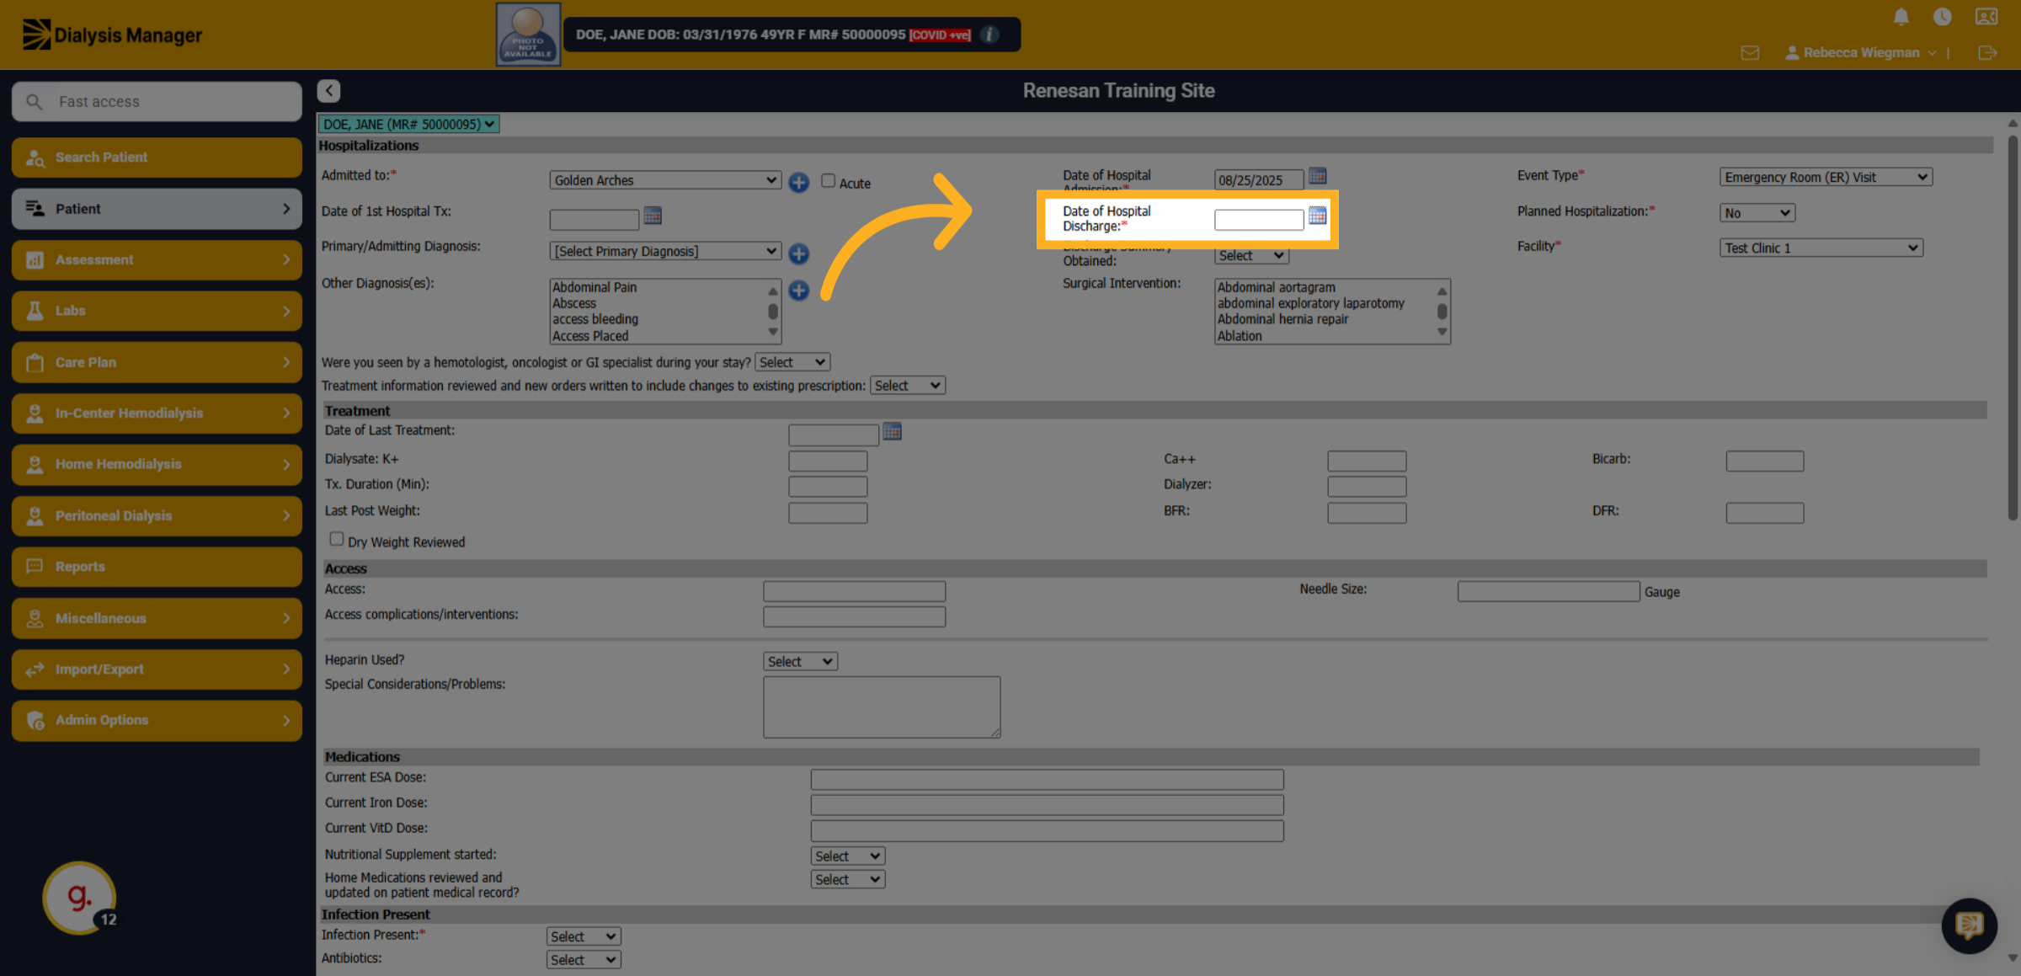Add a new Admitted to hospital
The height and width of the screenshot is (976, 2021).
[x=798, y=182]
